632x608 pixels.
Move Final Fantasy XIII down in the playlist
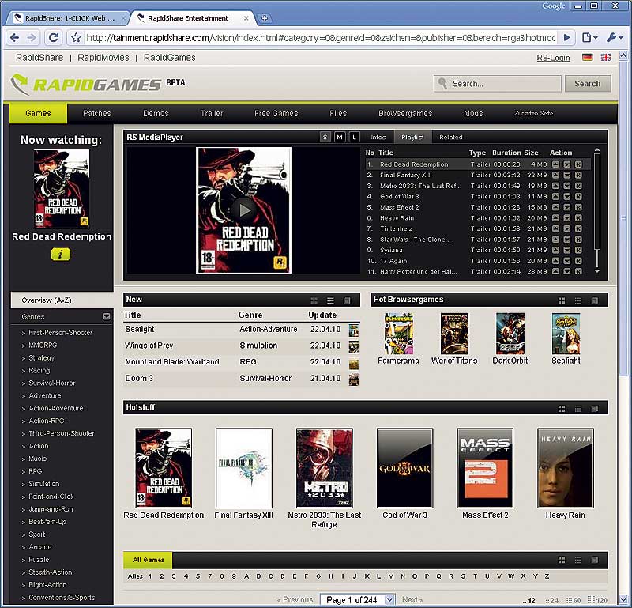pyautogui.click(x=566, y=175)
